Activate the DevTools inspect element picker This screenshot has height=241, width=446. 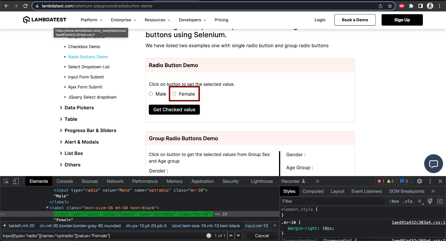(6, 181)
